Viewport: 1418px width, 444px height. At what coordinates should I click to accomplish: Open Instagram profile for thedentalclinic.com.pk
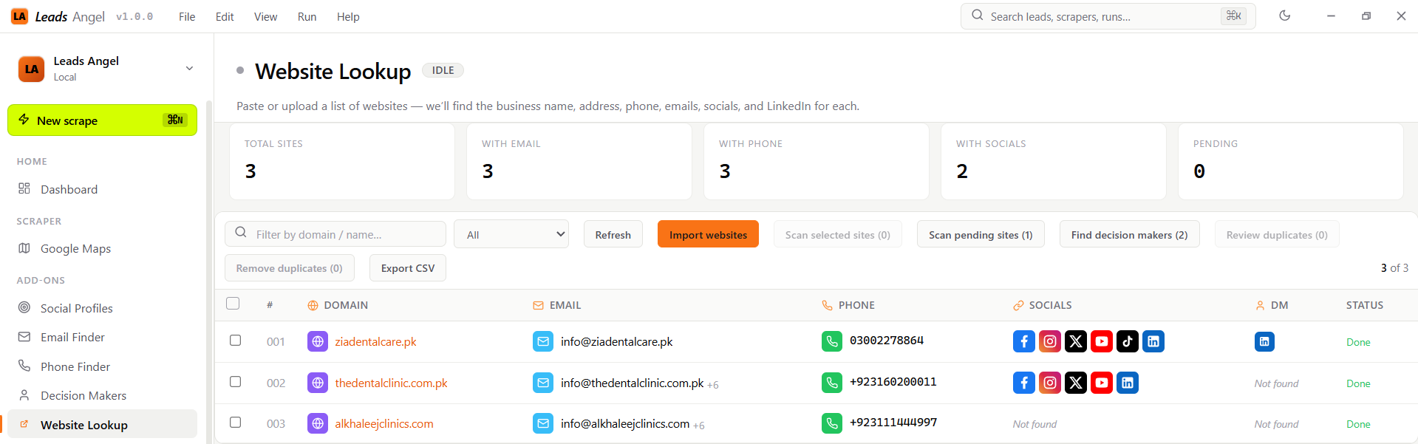(x=1050, y=383)
